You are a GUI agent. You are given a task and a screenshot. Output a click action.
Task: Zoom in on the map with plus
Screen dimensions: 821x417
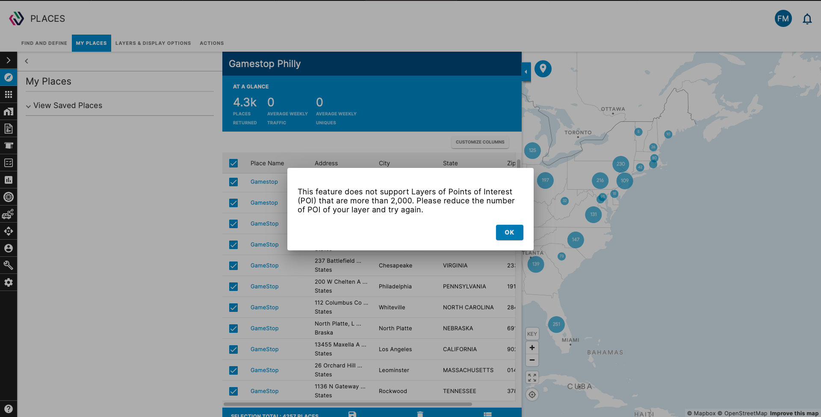coord(532,348)
